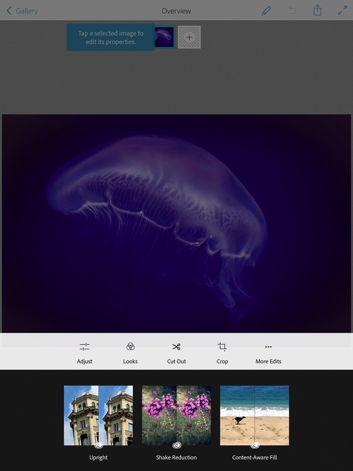Tap the main jellyfish canvas image
This screenshot has height=471, width=353.
176,223
